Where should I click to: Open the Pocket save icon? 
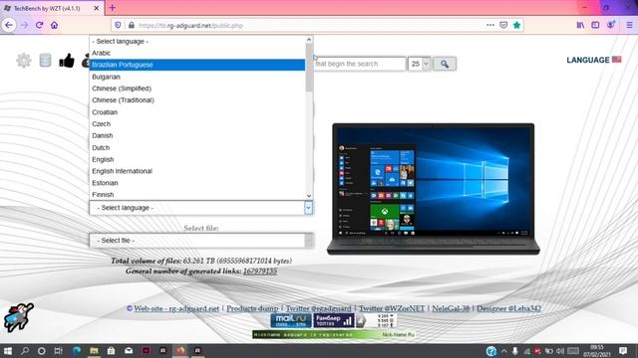[x=503, y=25]
